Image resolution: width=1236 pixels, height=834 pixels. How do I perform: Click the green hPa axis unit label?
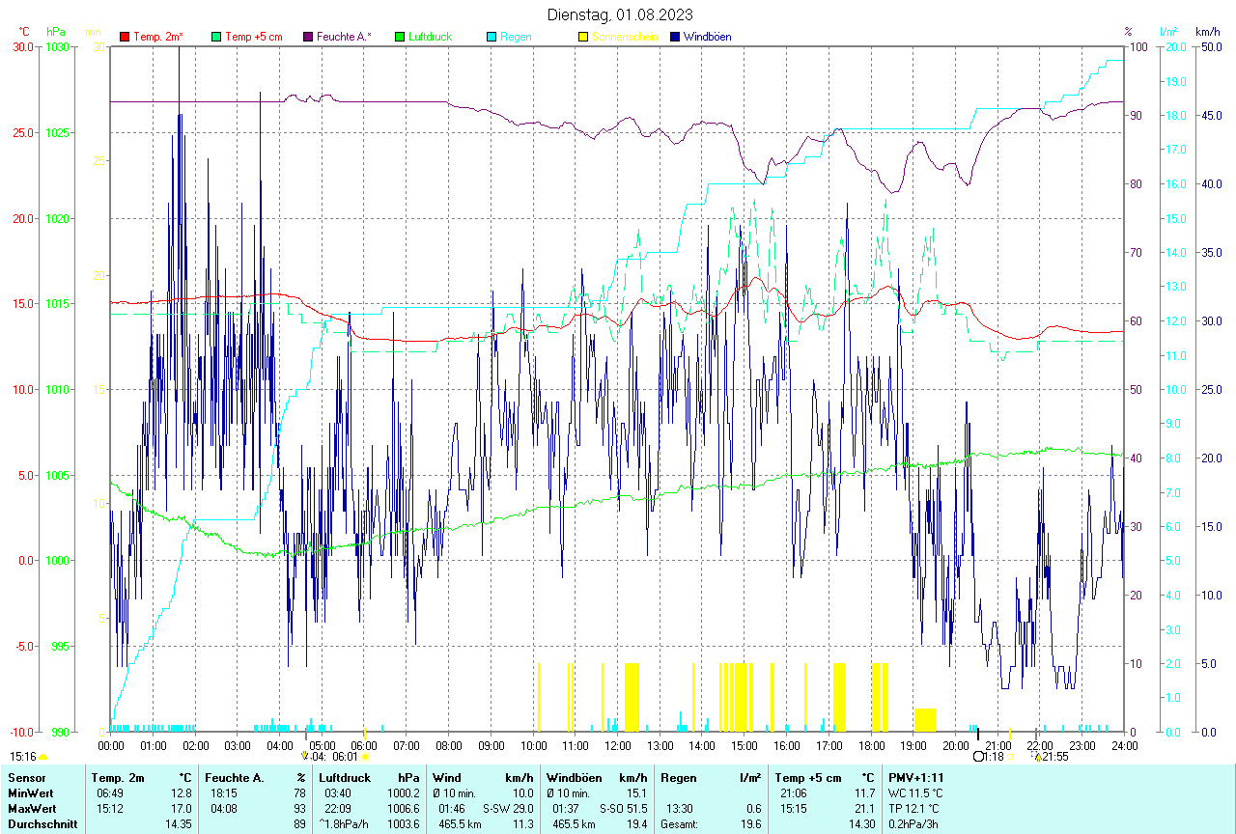(54, 32)
